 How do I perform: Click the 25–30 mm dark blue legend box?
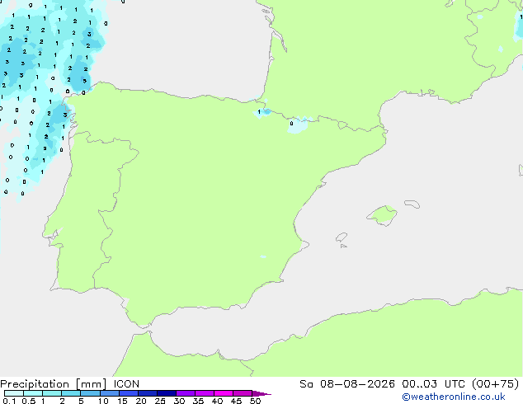(167, 393)
